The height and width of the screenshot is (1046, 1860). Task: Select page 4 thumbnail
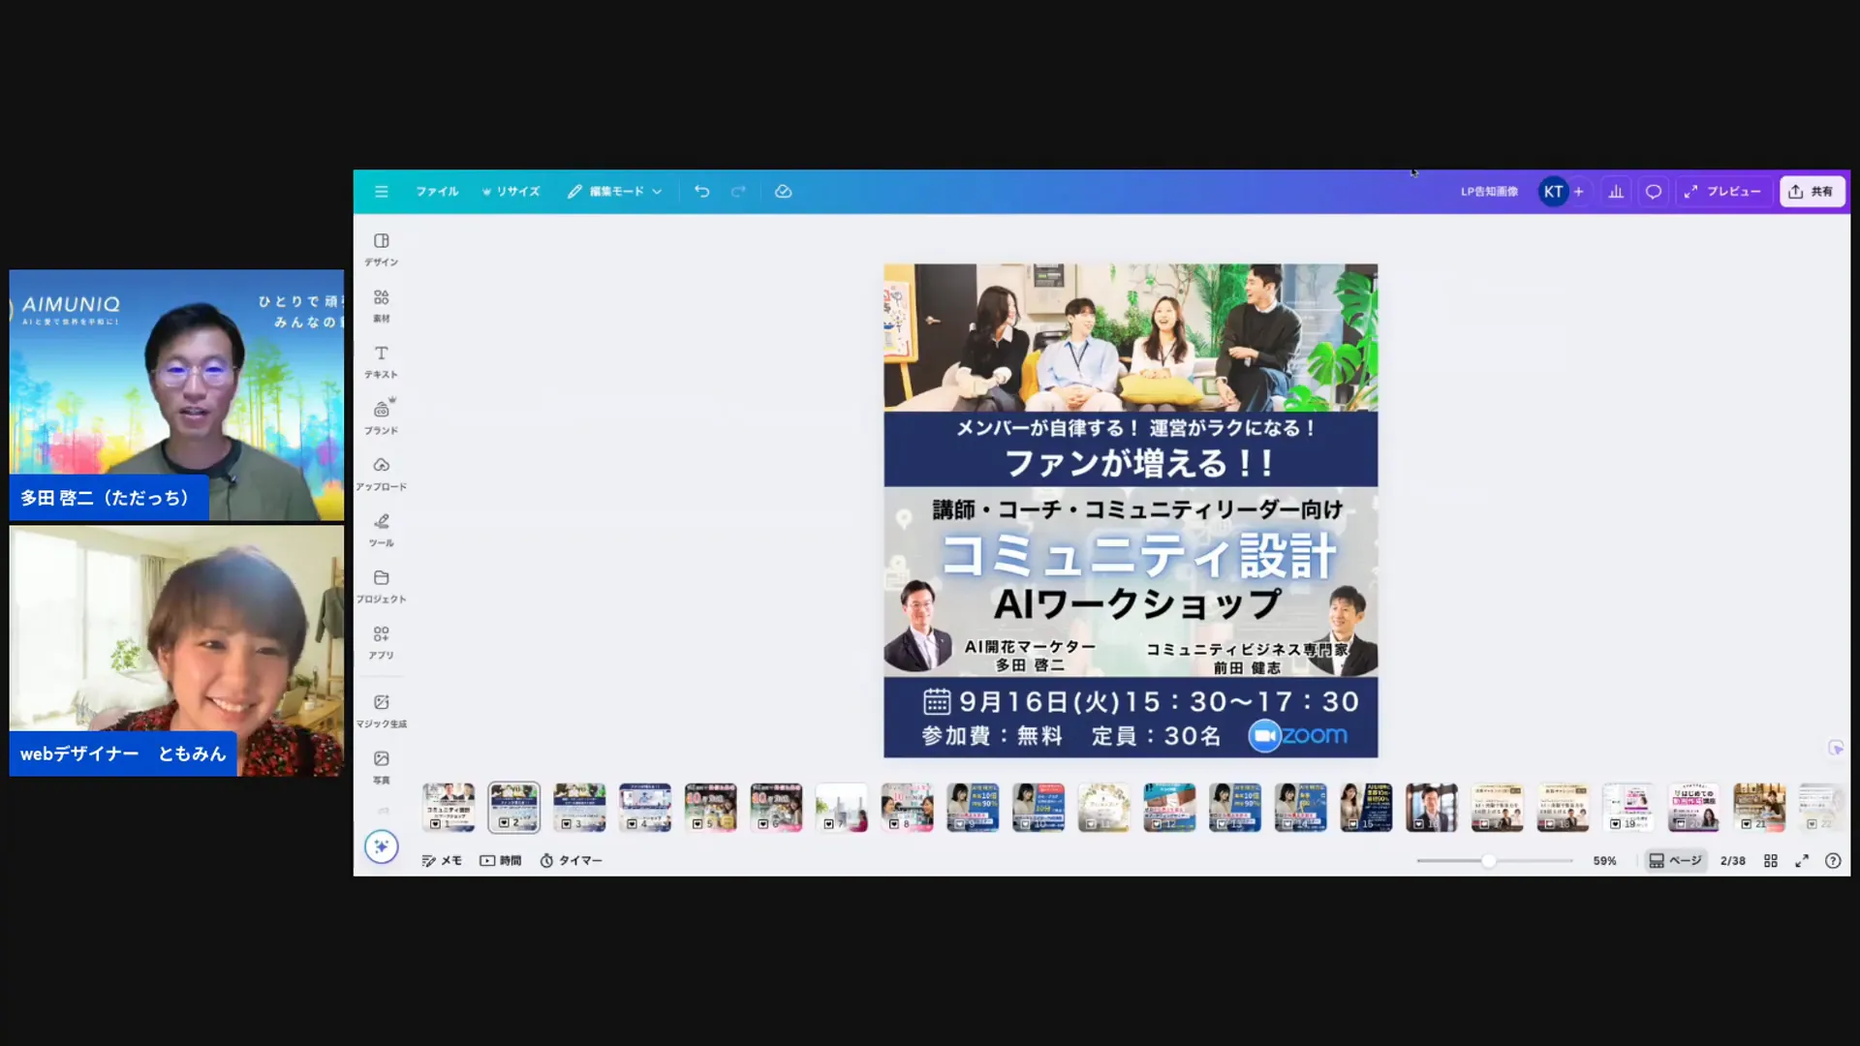[x=645, y=808]
